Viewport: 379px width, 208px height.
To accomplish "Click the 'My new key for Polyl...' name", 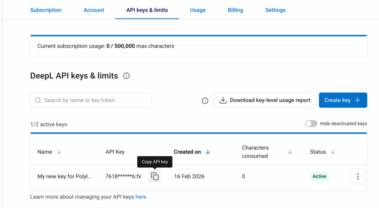I will pyautogui.click(x=64, y=176).
